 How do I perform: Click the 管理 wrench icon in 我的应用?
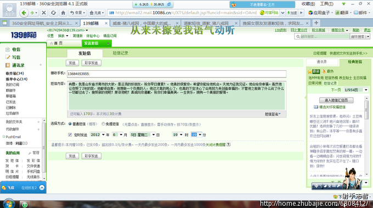(30, 153)
